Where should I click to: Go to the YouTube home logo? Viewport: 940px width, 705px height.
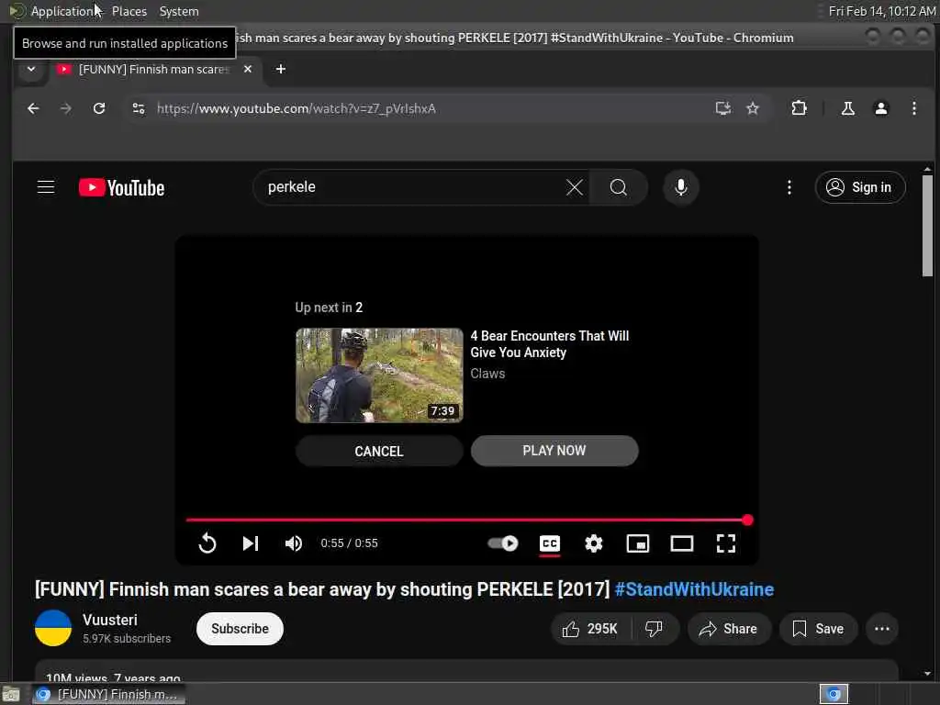point(122,187)
